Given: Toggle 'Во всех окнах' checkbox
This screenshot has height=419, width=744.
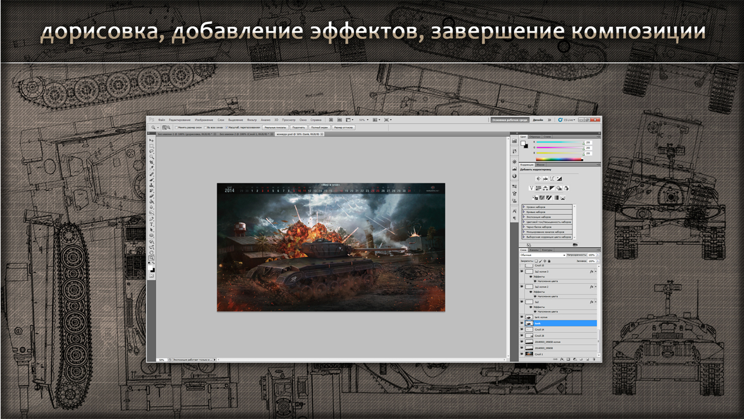Looking at the screenshot, I should coord(205,127).
